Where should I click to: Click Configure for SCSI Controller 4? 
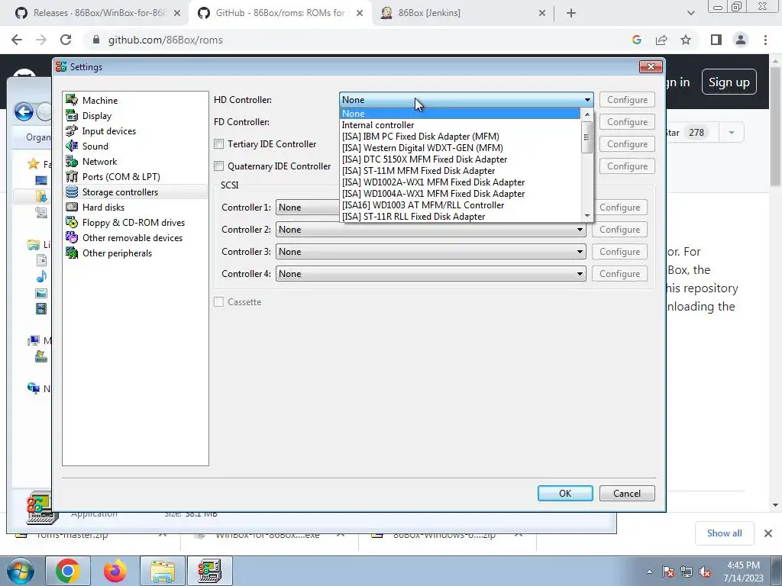tap(619, 274)
